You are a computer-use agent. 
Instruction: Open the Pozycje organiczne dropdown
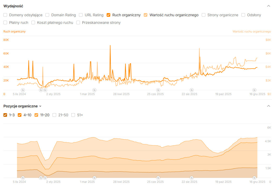[22, 106]
